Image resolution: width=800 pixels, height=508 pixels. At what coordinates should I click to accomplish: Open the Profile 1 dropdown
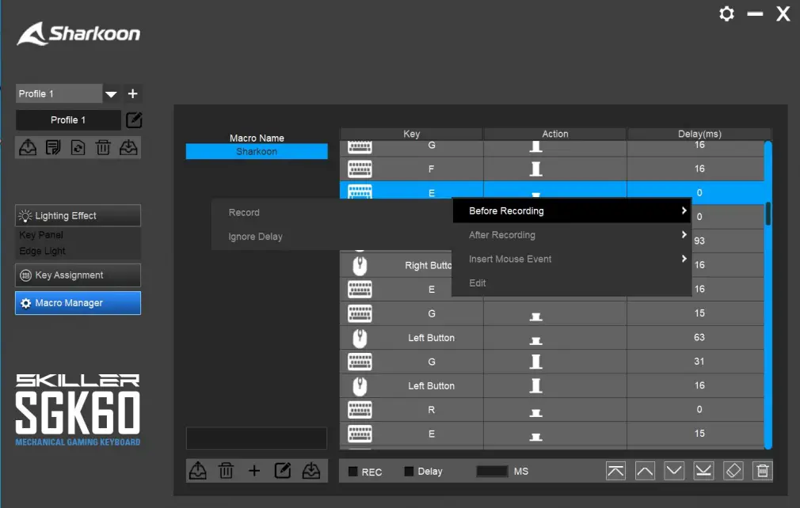[111, 93]
